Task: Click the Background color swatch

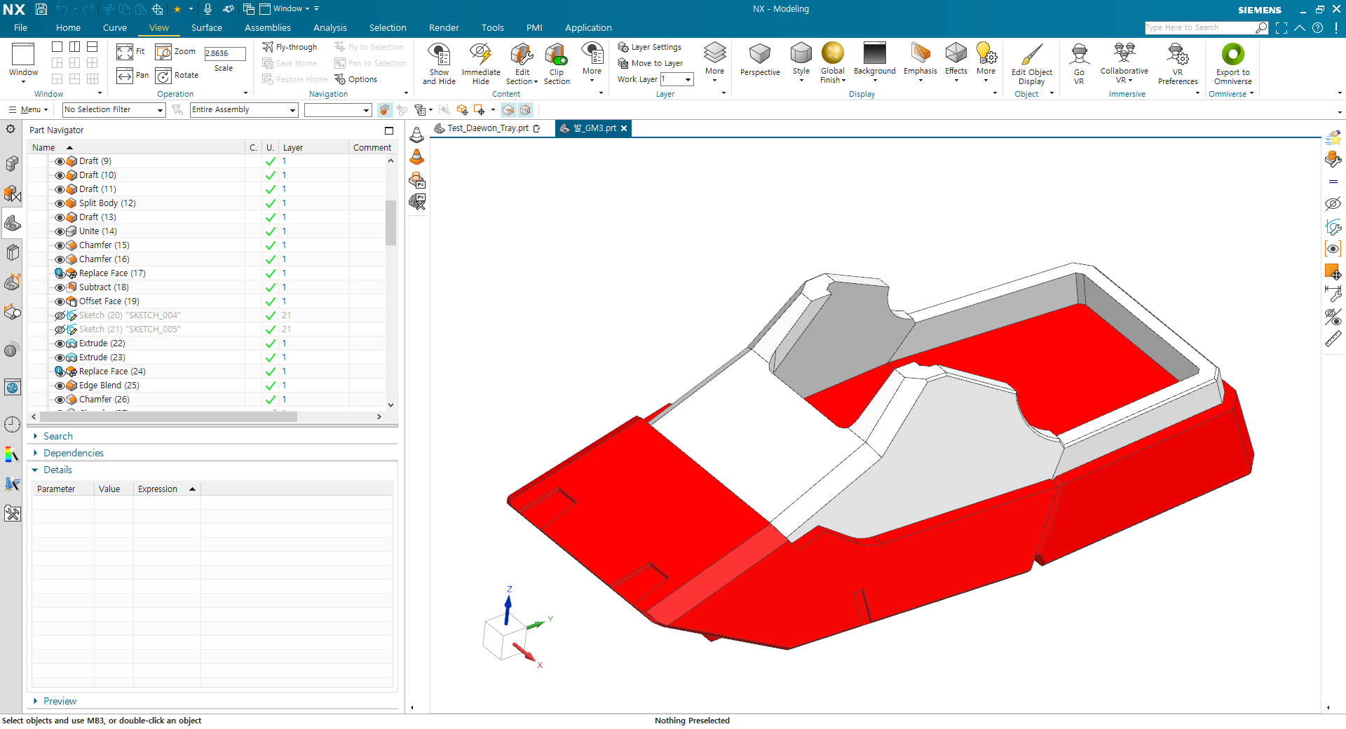Action: click(874, 53)
